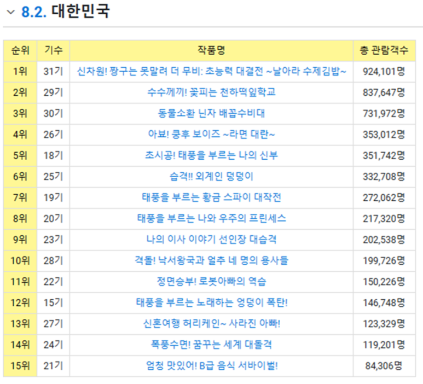Click the 19기 series number cell
This screenshot has width=423, height=384.
point(53,197)
